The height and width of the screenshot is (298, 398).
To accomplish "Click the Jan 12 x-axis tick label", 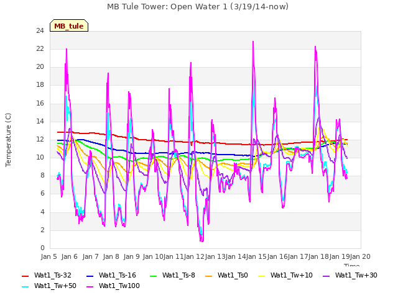I will tap(195, 256).
